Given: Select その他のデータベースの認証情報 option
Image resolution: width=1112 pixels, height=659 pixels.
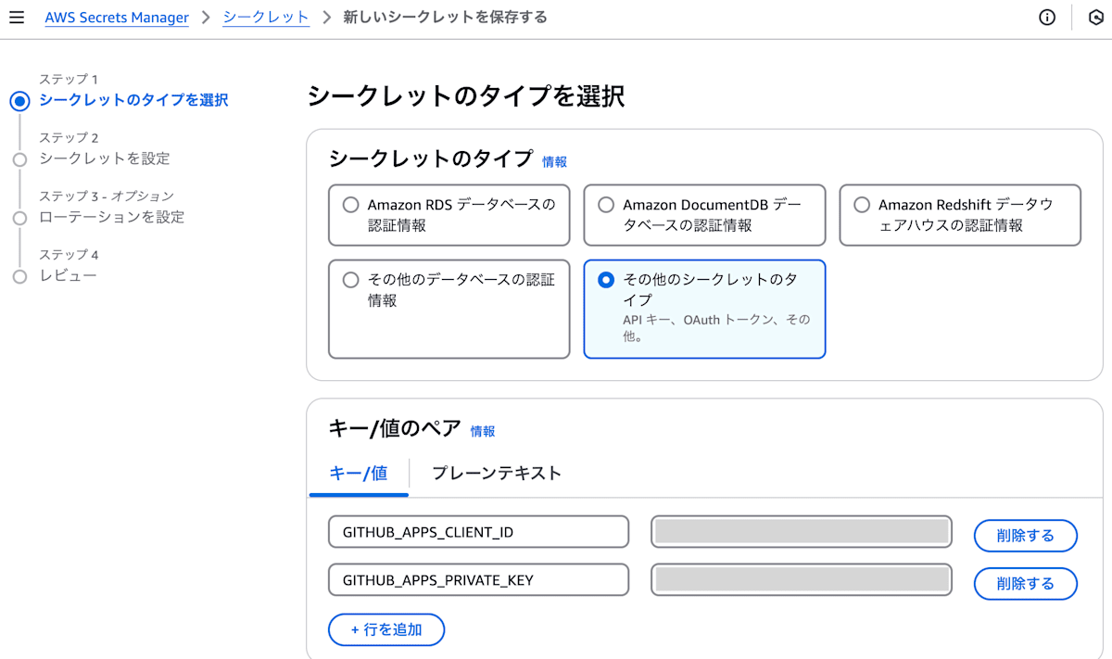Looking at the screenshot, I should click(x=449, y=309).
